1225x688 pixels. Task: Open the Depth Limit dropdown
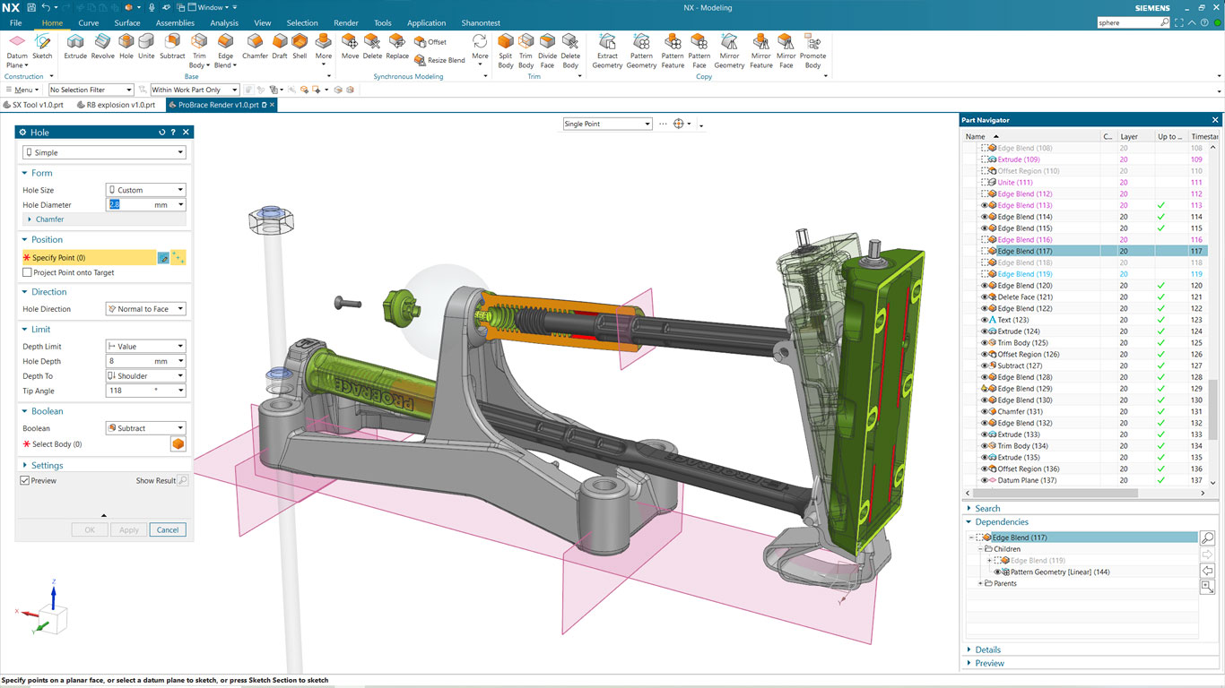145,347
